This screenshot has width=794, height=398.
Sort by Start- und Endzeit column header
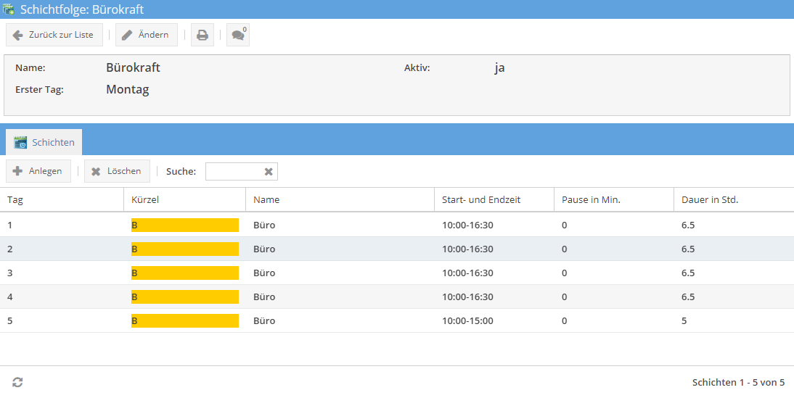pyautogui.click(x=481, y=199)
